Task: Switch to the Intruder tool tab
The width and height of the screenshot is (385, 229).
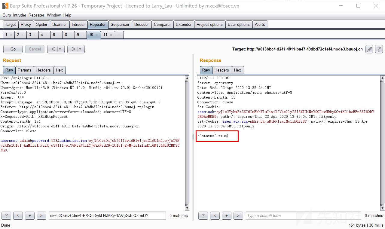Action: [x=78, y=25]
